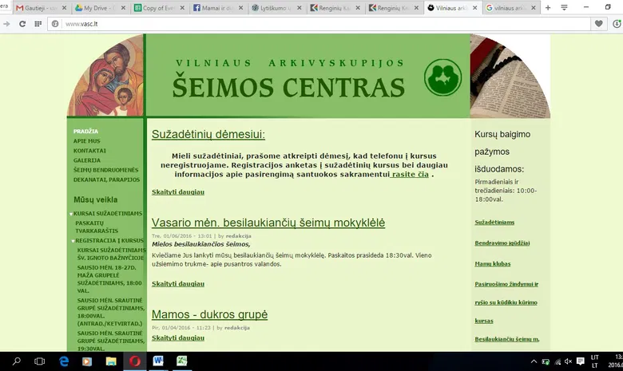Open the Action Center notifications icon

pos(581,361)
